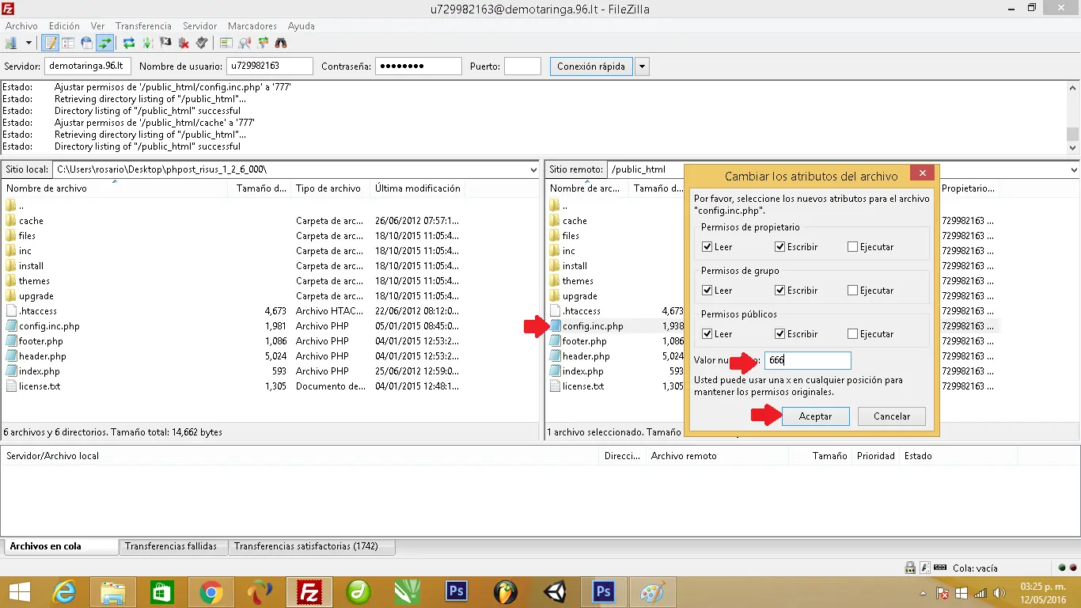Uncheck public Leer permission
This screenshot has height=608, width=1081.
[x=707, y=334]
